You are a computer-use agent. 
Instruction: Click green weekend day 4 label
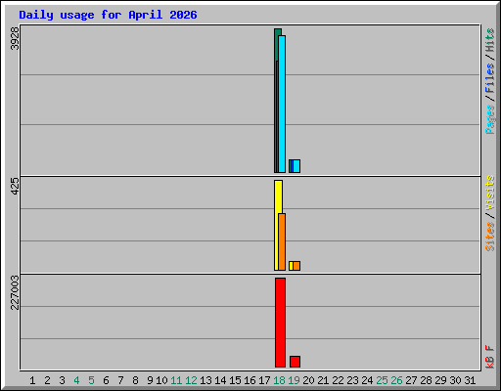pyautogui.click(x=76, y=380)
